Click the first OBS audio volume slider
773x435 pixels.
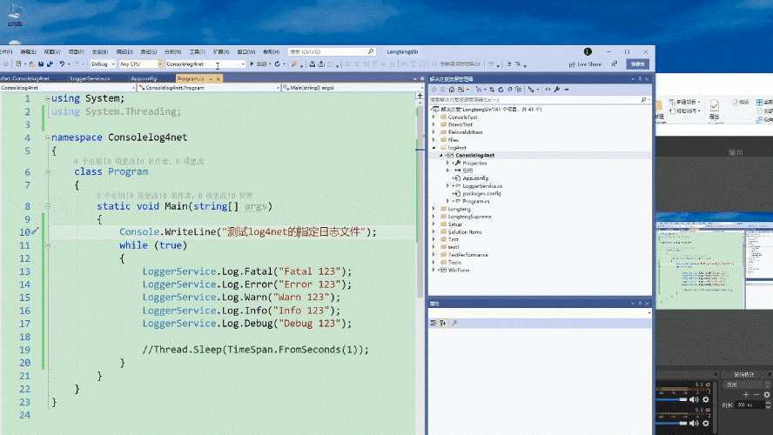pos(671,399)
